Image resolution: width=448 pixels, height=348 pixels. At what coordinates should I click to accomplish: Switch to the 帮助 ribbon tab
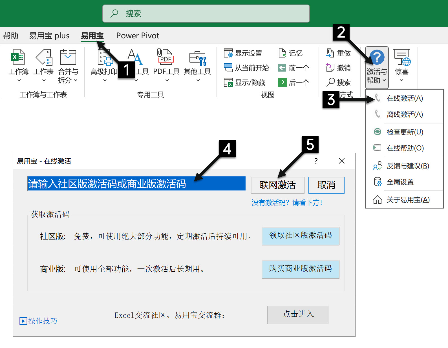[10, 36]
